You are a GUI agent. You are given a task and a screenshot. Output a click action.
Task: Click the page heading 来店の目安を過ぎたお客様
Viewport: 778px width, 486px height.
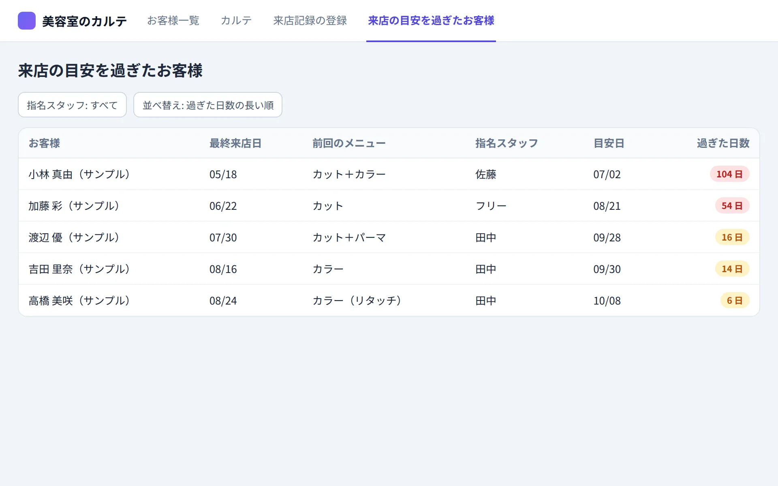(x=110, y=70)
